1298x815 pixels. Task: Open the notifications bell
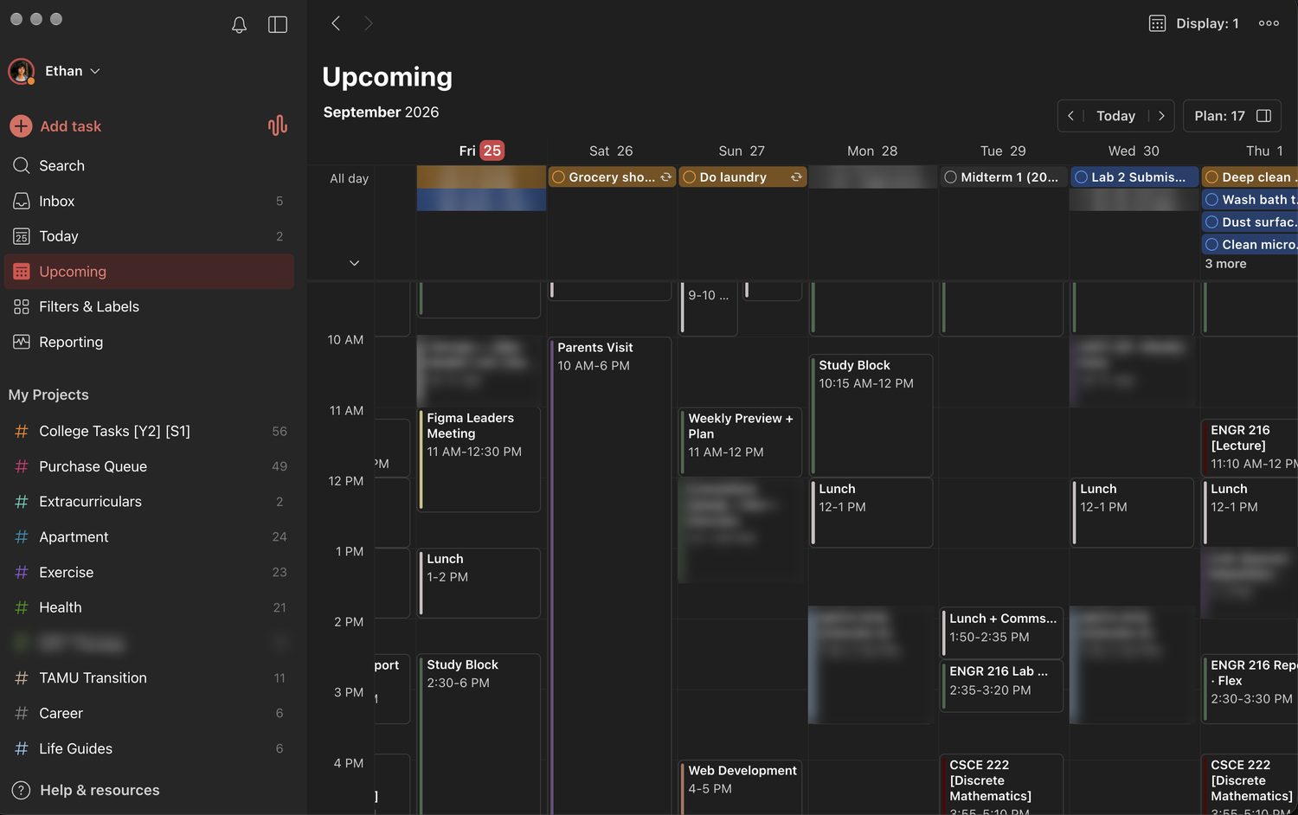tap(240, 24)
